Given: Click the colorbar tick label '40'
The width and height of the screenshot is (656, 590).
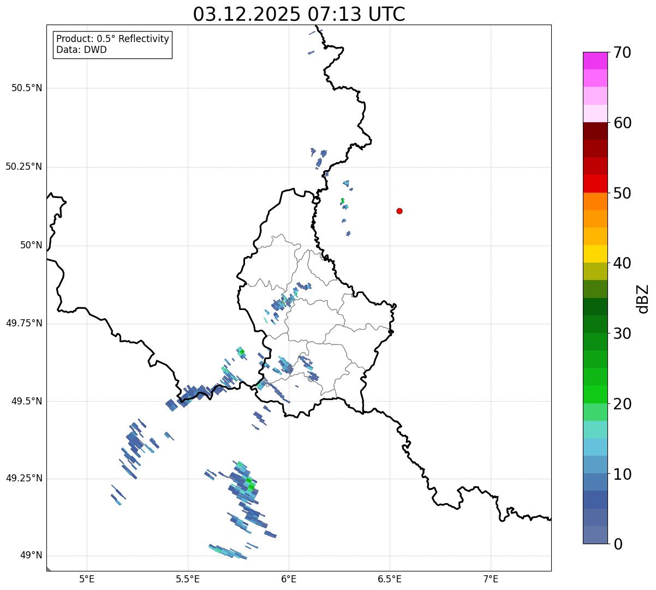Looking at the screenshot, I should [x=622, y=263].
